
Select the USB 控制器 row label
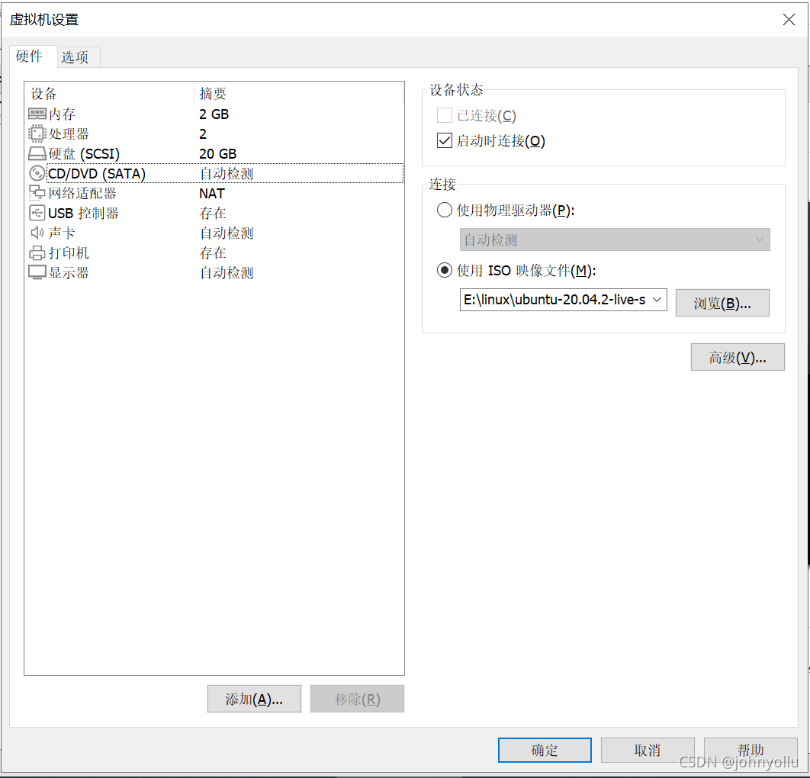click(83, 213)
